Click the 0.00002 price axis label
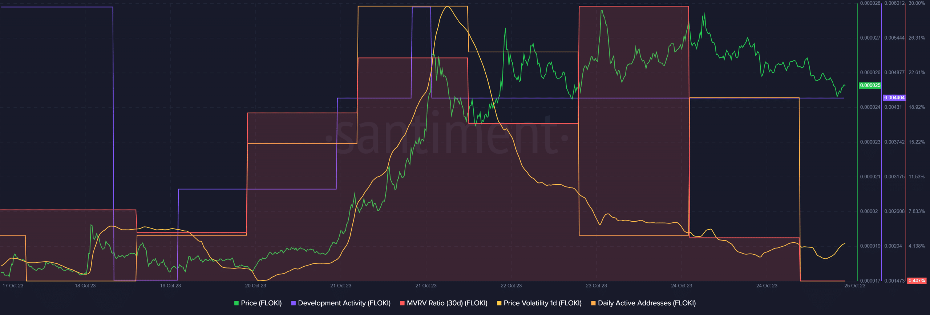 tap(869, 211)
